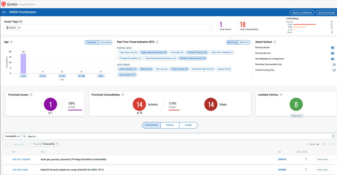Switch to the Vulnerabilities tab

point(151,125)
